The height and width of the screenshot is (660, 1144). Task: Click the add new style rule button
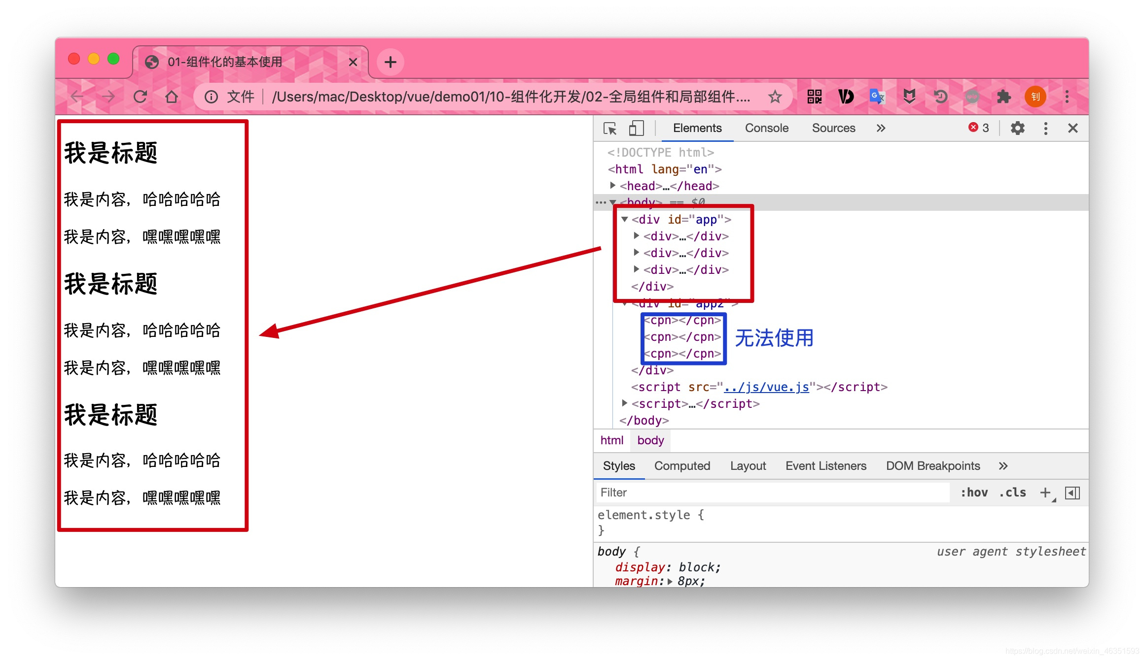(x=1049, y=493)
